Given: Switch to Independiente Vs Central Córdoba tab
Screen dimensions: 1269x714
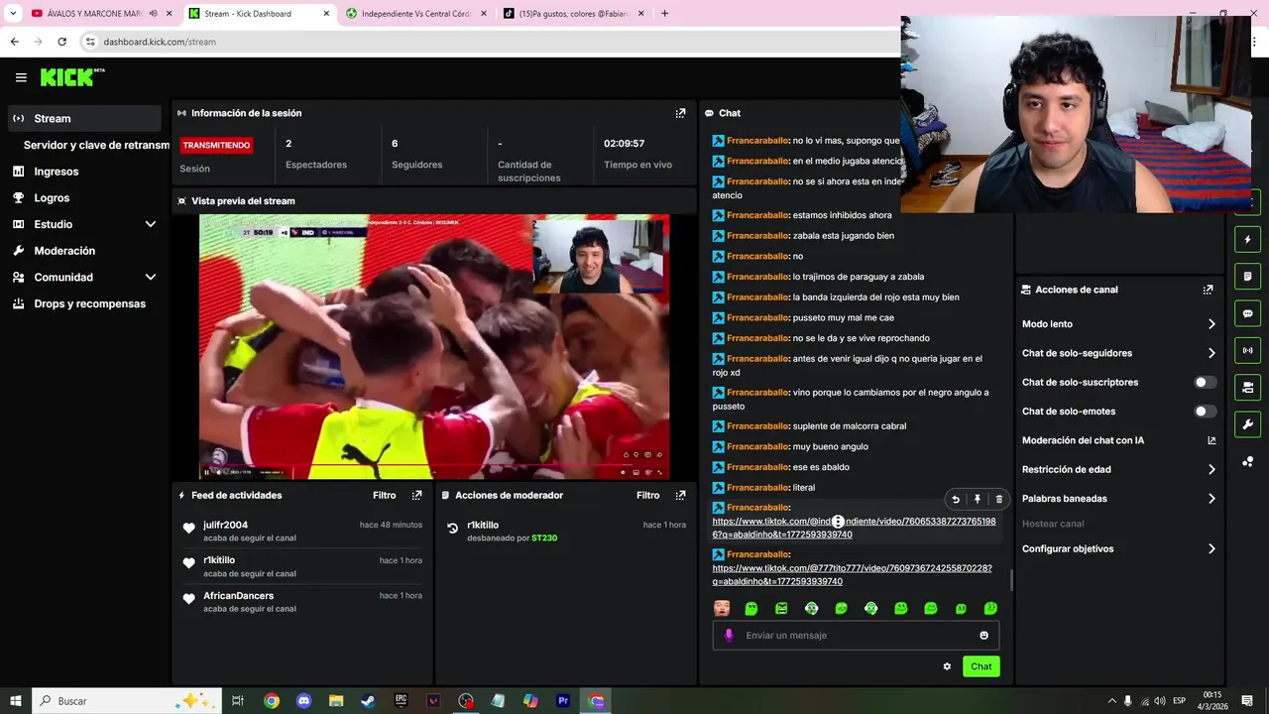Looking at the screenshot, I should (414, 14).
